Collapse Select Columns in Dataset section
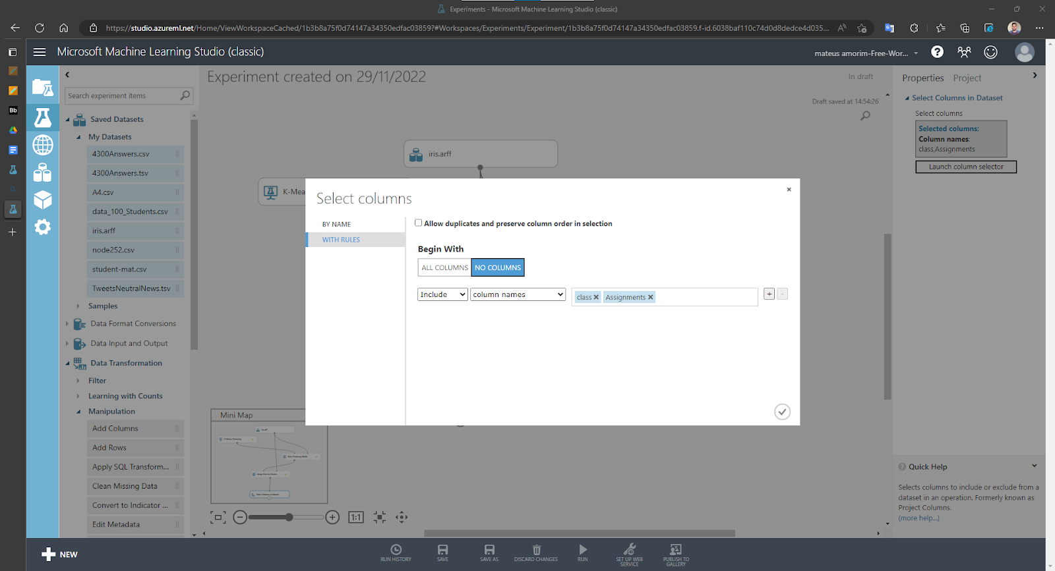 (907, 98)
